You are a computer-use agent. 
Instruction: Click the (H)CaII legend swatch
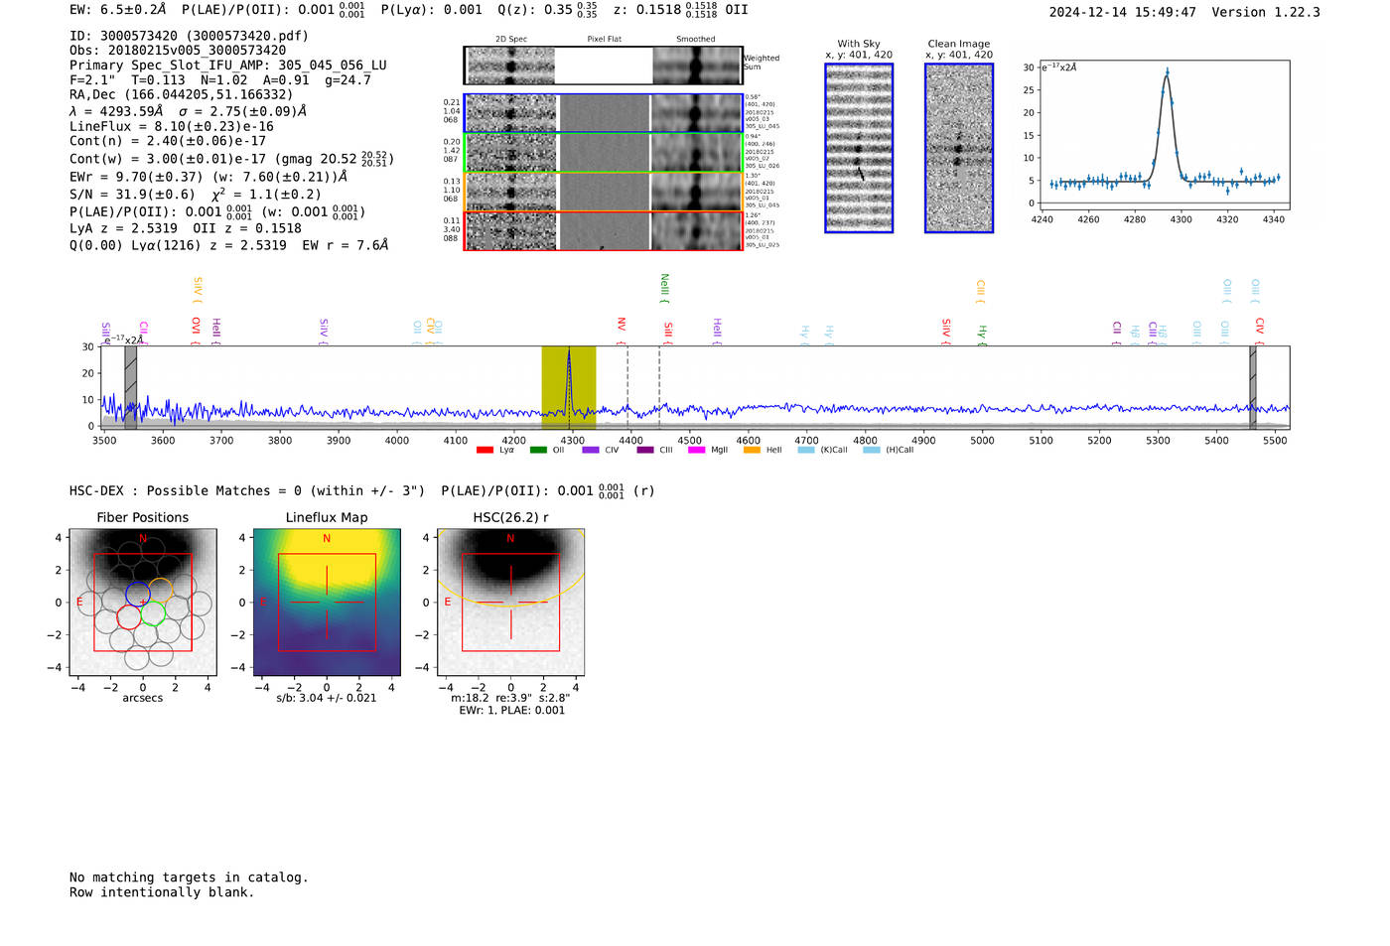pyautogui.click(x=872, y=451)
